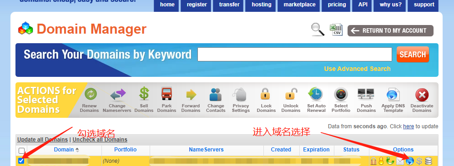This screenshot has width=454, height=166.
Task: Uncheck the selected domain row checkbox
Action: [x=21, y=161]
